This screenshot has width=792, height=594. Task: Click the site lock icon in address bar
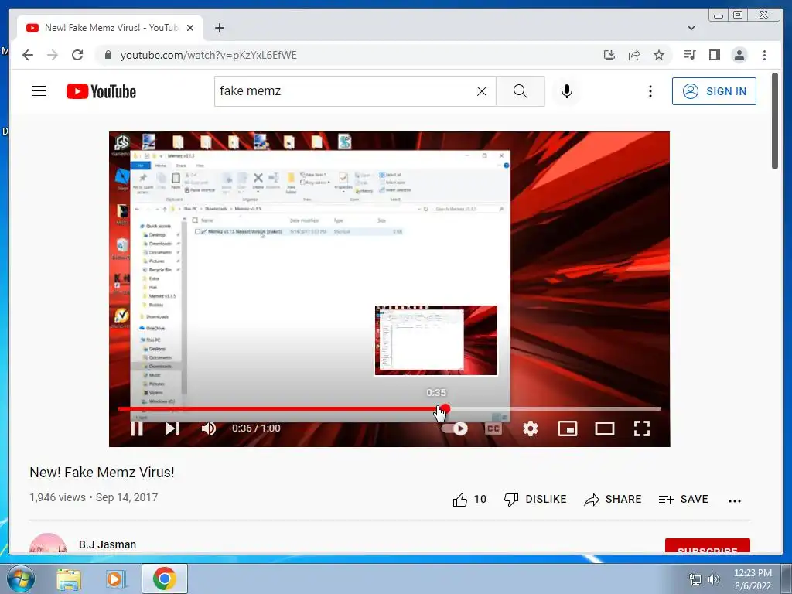coord(108,55)
